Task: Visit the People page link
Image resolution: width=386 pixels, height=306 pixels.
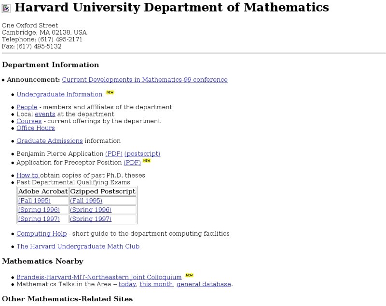Action: point(27,107)
